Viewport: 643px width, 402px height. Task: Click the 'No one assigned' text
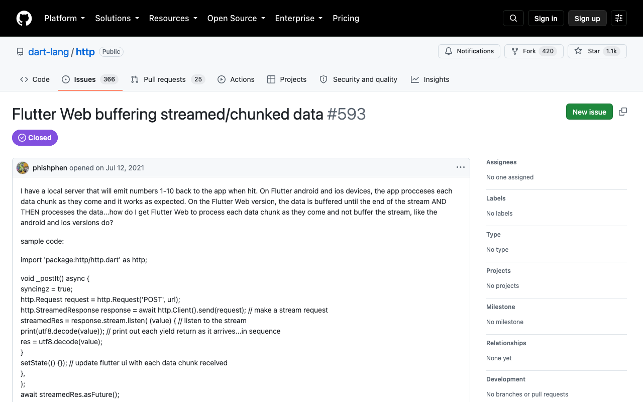click(x=510, y=177)
